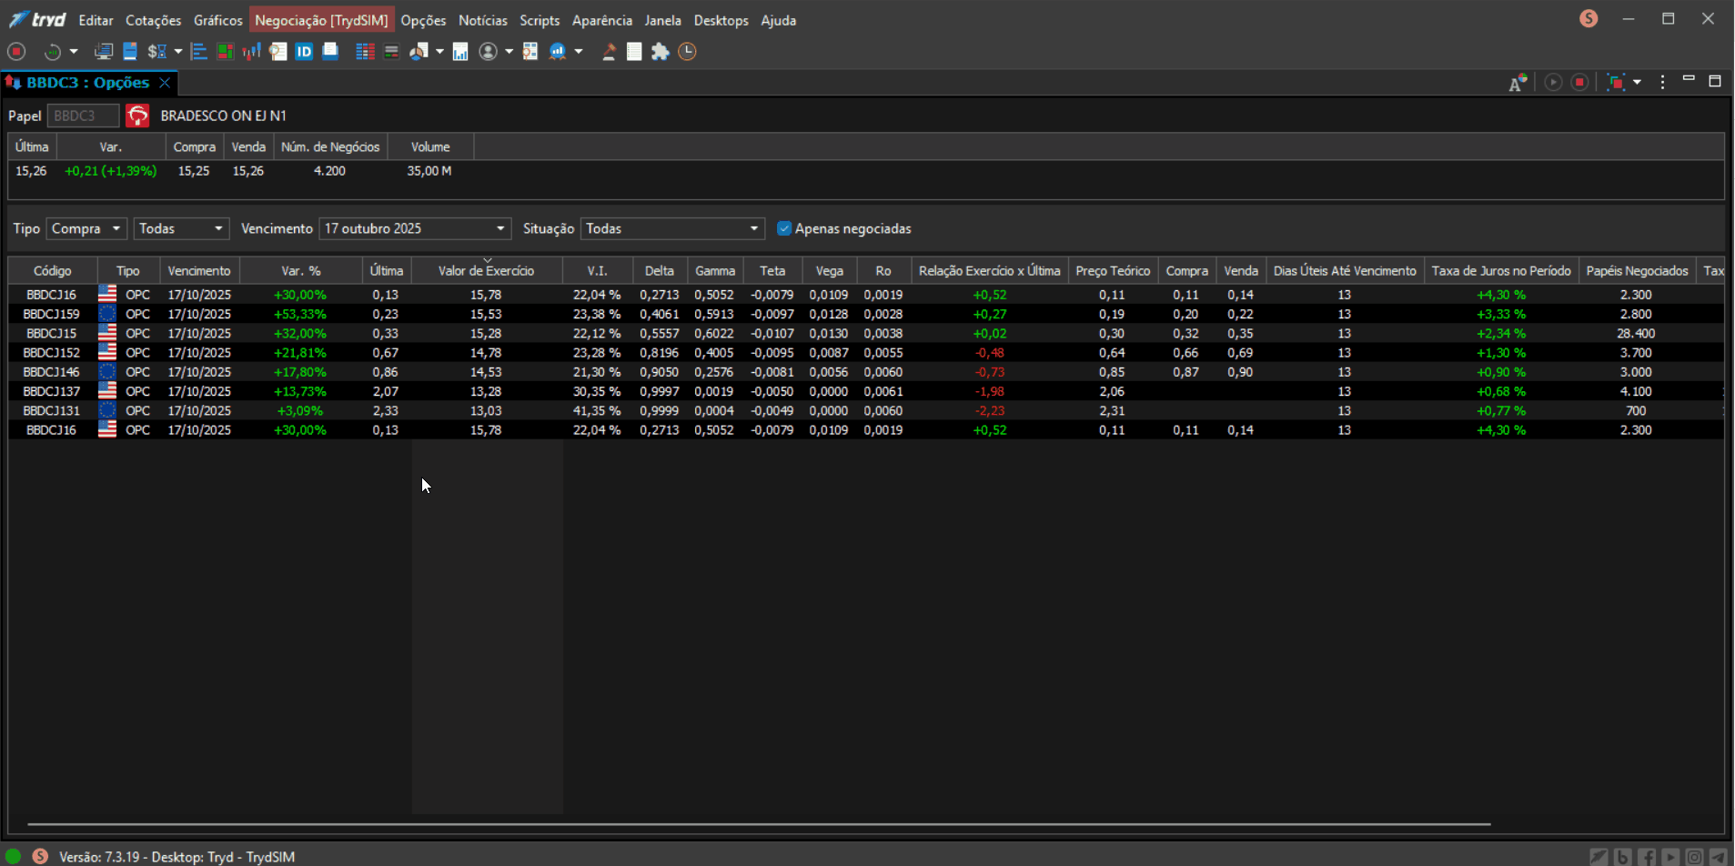Open the Vencimento date dropdown

coord(415,228)
